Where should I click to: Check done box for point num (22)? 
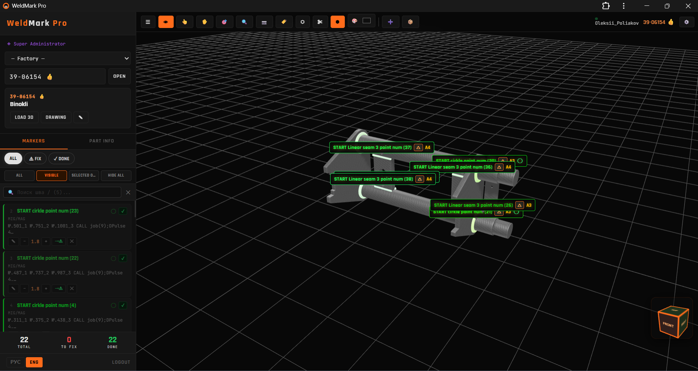(x=123, y=258)
